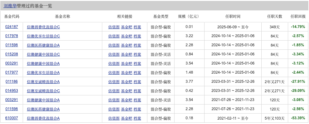Select the -27.91% return value
Viewport: 309px width, 124px height.
[298, 82]
